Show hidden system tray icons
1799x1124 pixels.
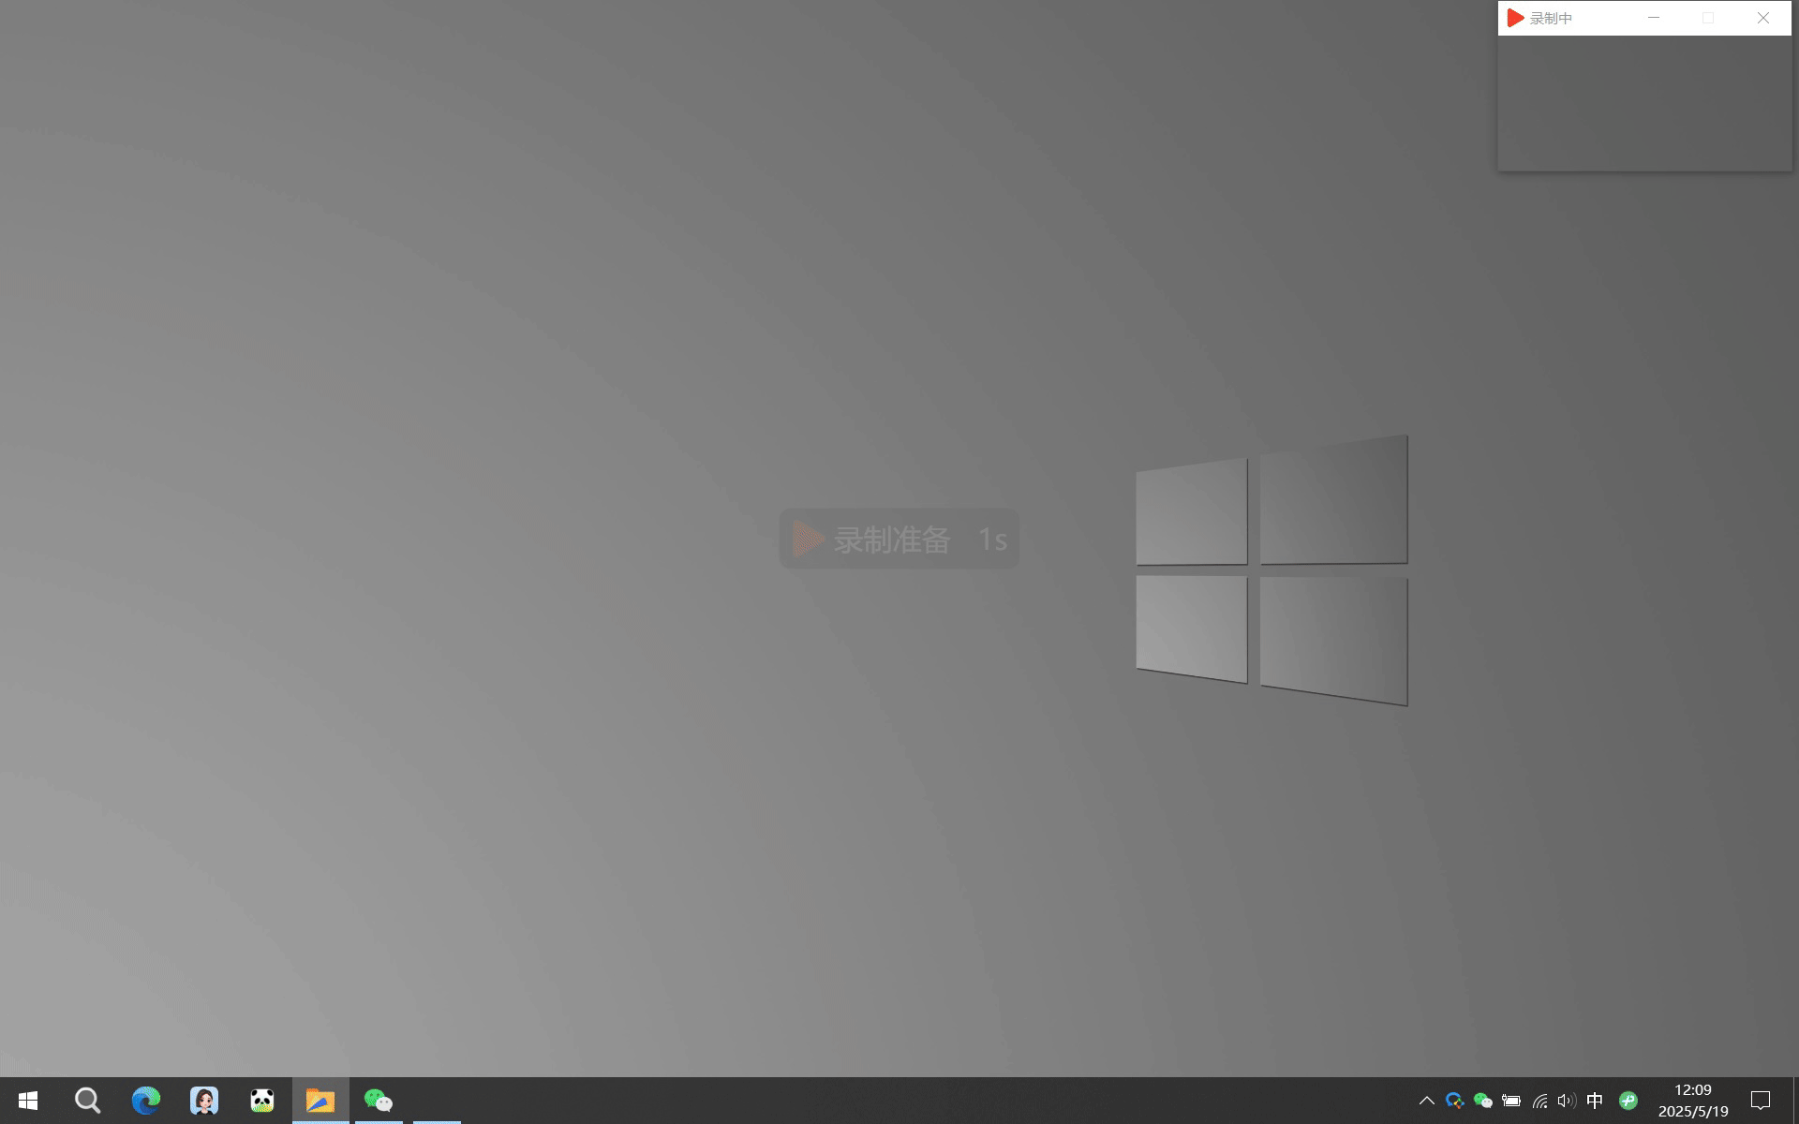(x=1426, y=1101)
